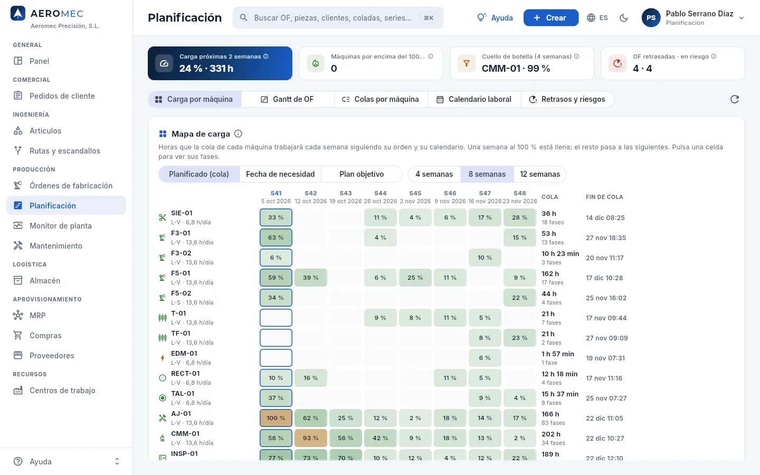Click SIE-01 28 % cell in S48
Image resolution: width=760 pixels, height=475 pixels.
pyautogui.click(x=520, y=217)
